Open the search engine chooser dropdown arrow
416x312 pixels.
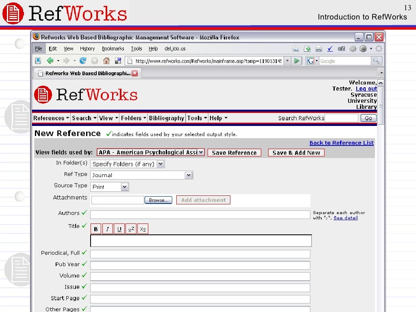pyautogui.click(x=316, y=61)
